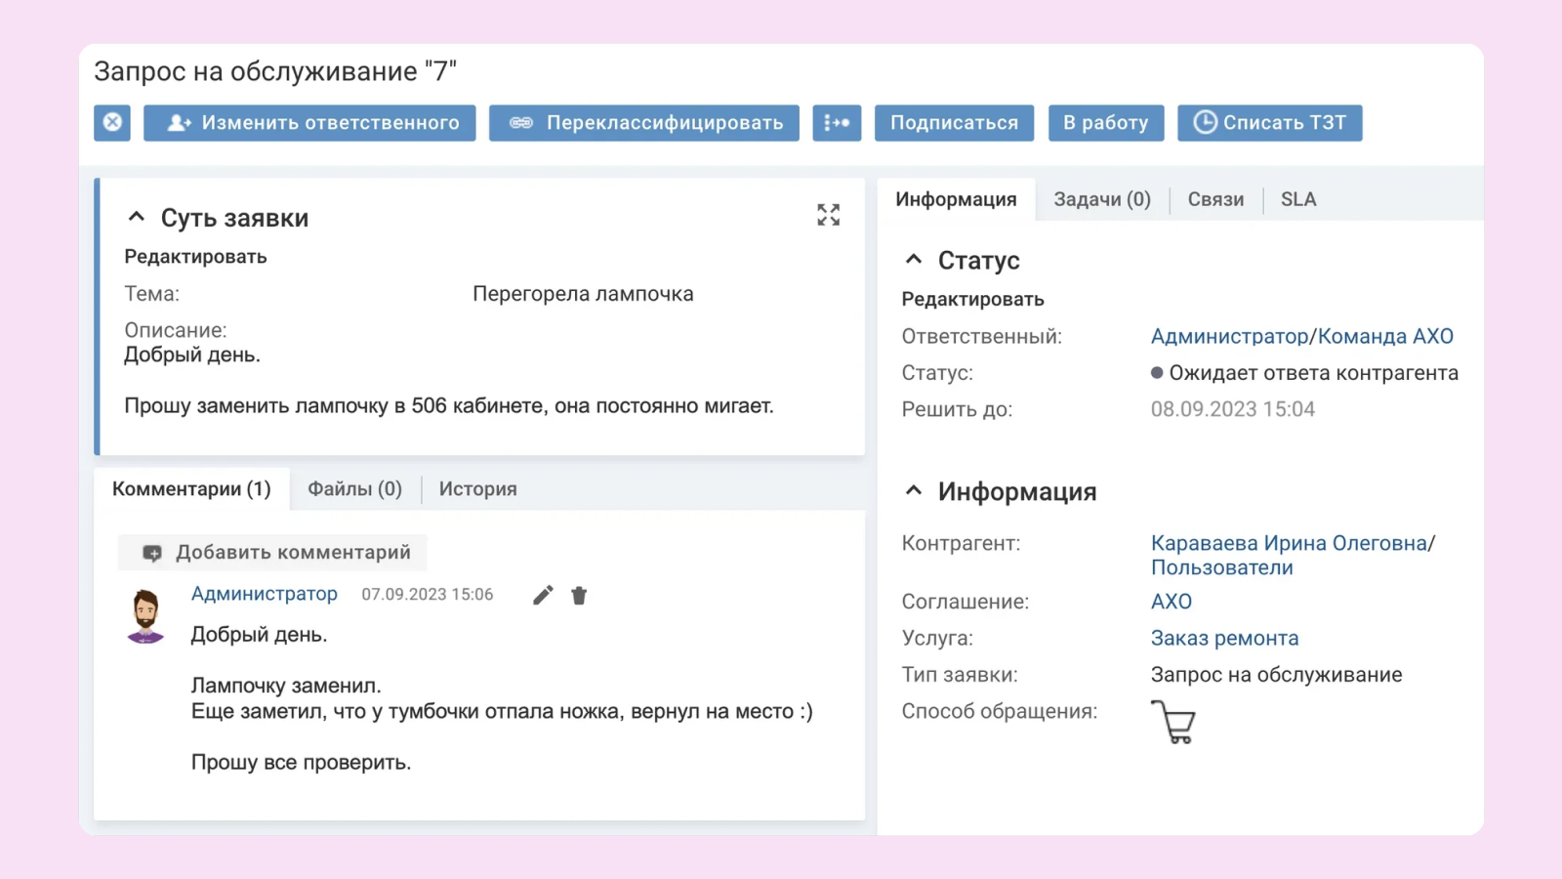Click the Подписаться button
The height and width of the screenshot is (879, 1562).
pyautogui.click(x=954, y=122)
